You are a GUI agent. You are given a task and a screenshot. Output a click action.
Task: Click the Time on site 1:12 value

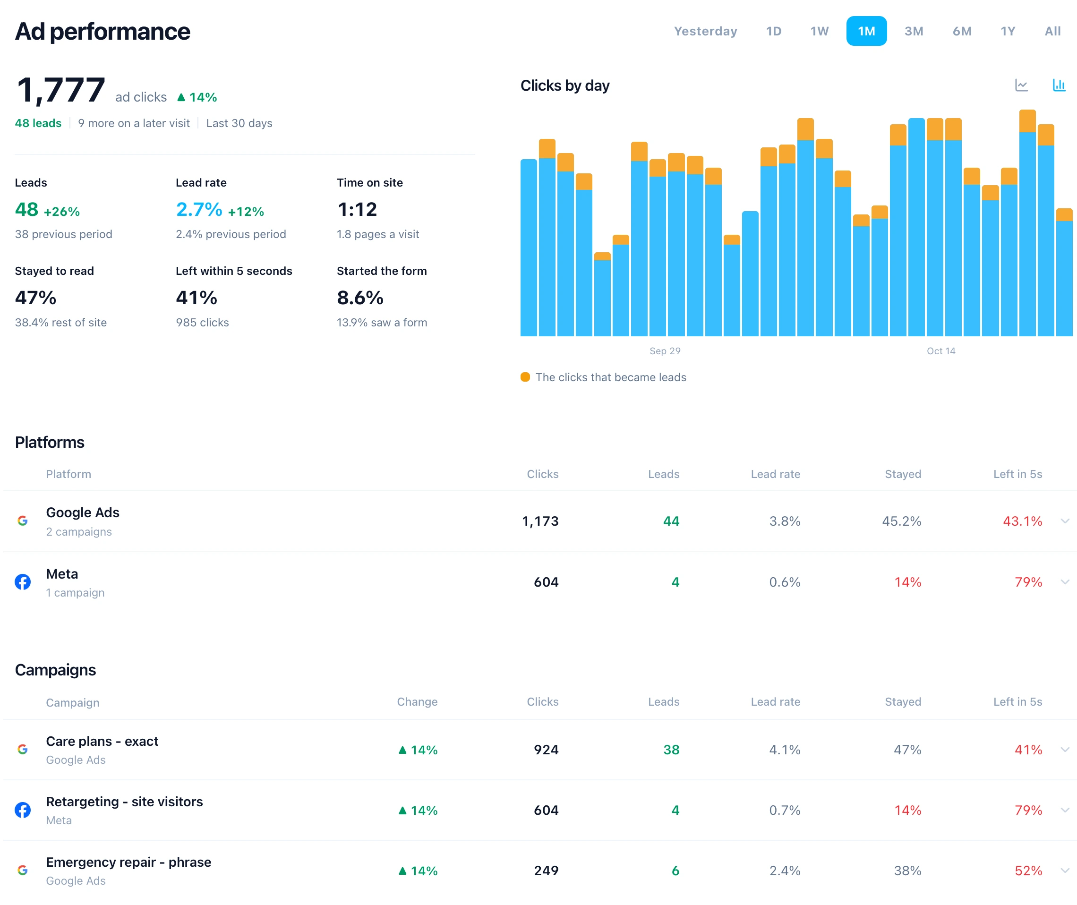(x=357, y=209)
